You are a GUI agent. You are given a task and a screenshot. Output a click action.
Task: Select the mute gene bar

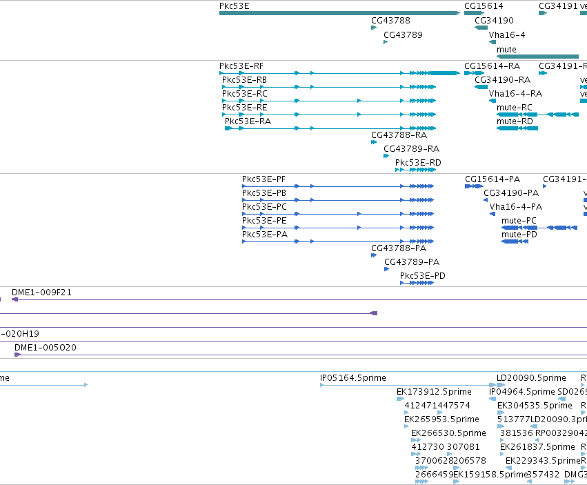pyautogui.click(x=537, y=57)
